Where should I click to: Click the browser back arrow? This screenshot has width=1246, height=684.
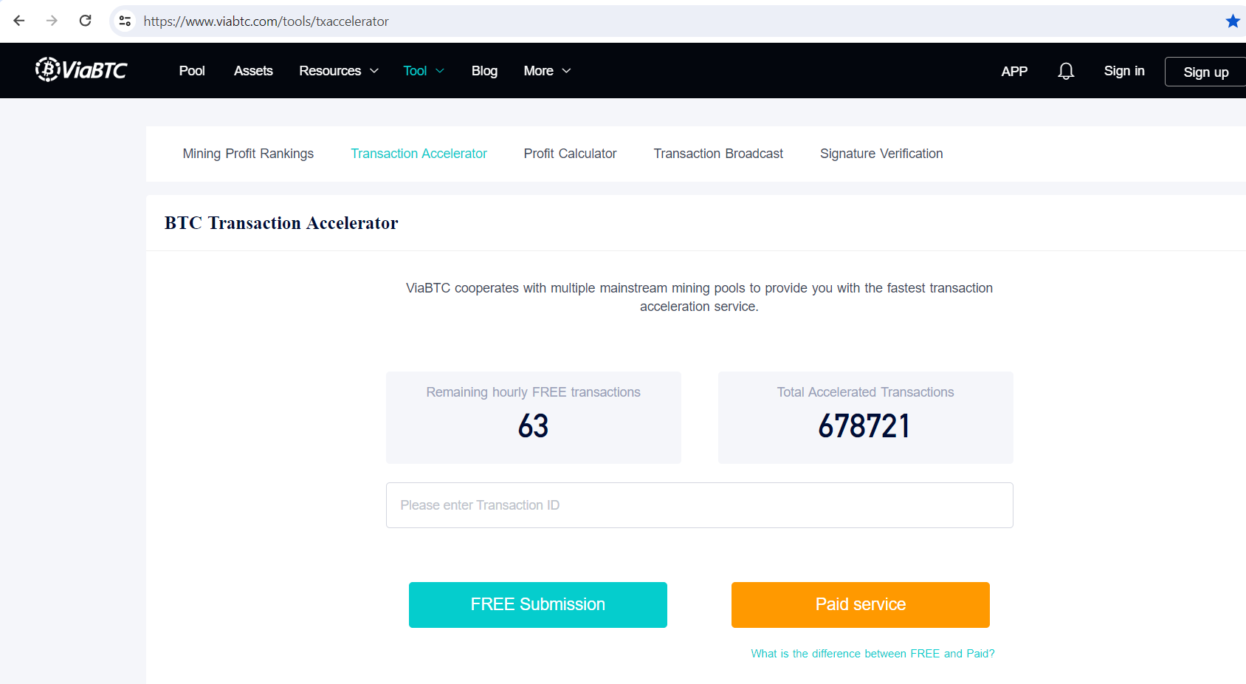pos(19,21)
